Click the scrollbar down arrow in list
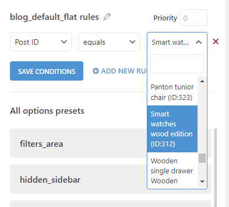Image resolution: width=229 pixels, height=207 pixels. click(202, 182)
